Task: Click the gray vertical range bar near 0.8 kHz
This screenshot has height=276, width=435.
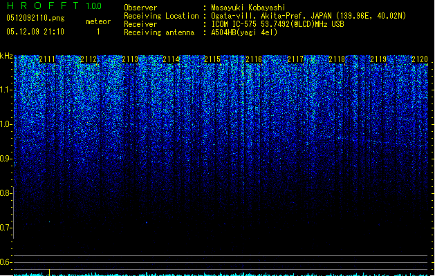Action: click(13, 213)
